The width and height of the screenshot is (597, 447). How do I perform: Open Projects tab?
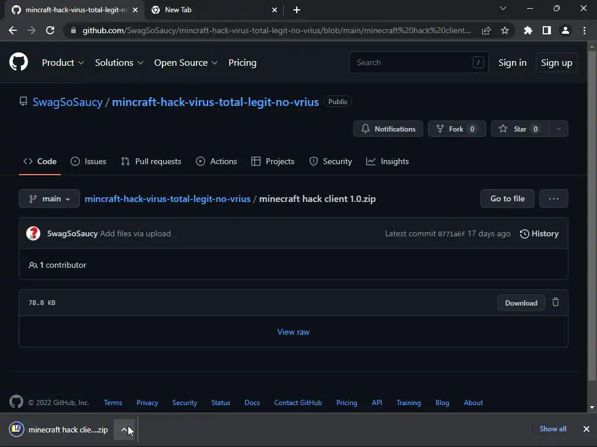point(273,162)
